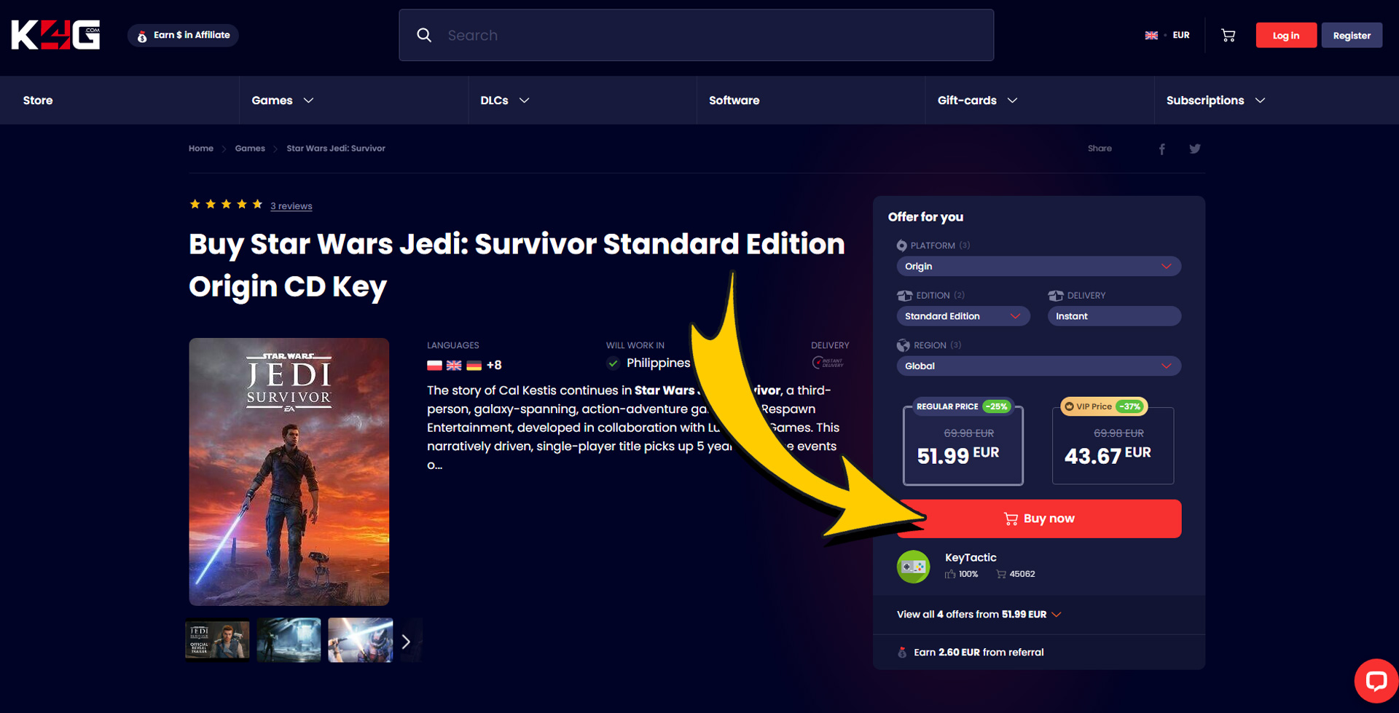Expand View all 4 offers

point(978,615)
